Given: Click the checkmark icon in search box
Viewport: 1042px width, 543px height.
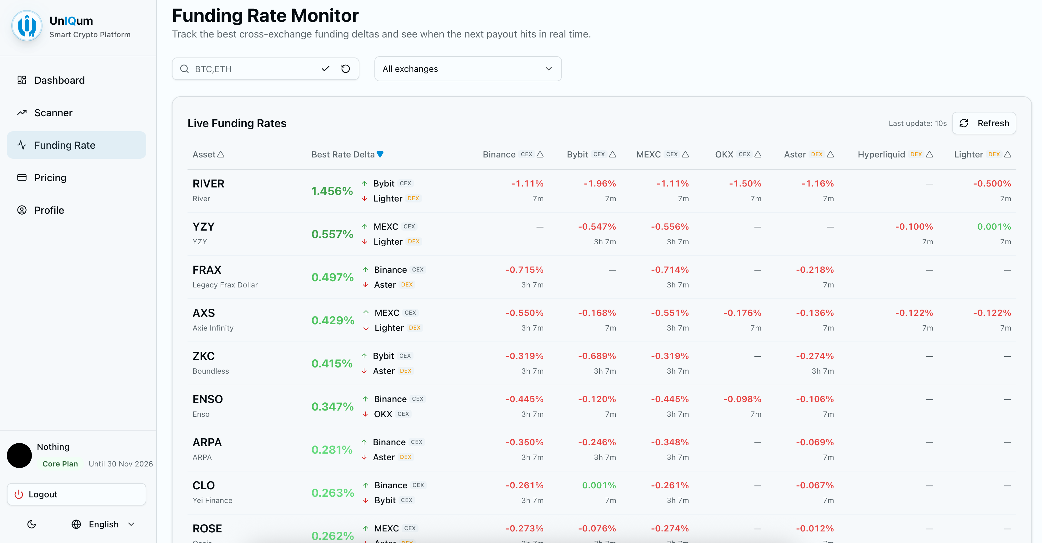Looking at the screenshot, I should (325, 69).
